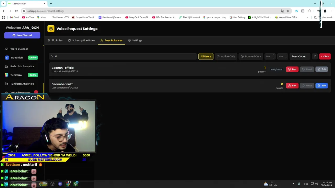335x188 pixels.
Task: Toggle the Banned Only filter
Action: click(x=251, y=56)
